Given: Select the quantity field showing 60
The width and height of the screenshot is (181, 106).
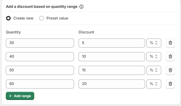Looking at the screenshot, I should coord(40,84).
